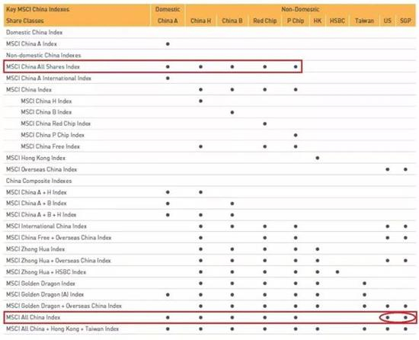Click the Taiwan dot in MSCI Golden Dragon Index row
Screen dimensions: 419x340
click(x=364, y=284)
